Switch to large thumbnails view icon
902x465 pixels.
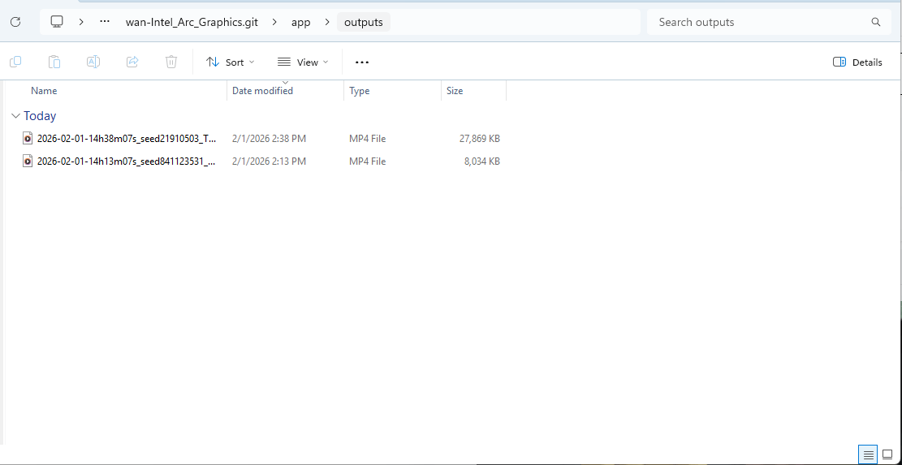887,454
